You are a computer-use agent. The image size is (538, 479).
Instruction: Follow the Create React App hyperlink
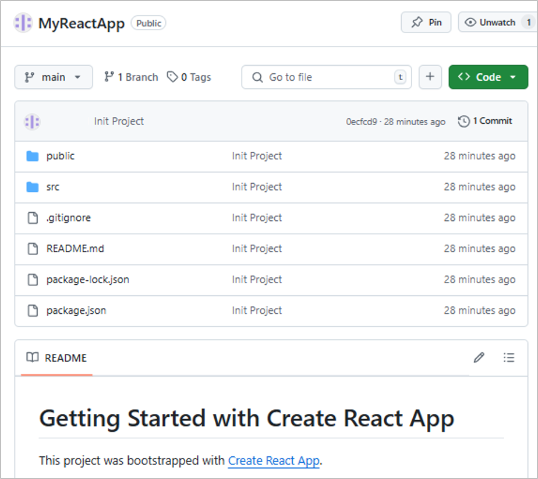pyautogui.click(x=274, y=461)
